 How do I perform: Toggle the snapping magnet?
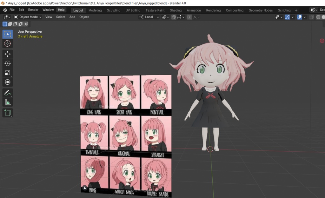tap(174, 17)
